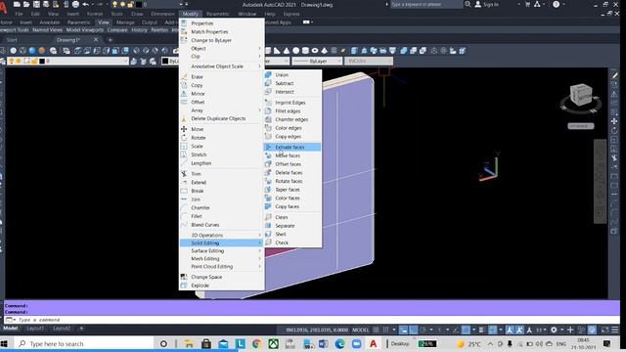The height and width of the screenshot is (352, 626).
Task: Expand the Mesh Editing submenu
Action: pos(222,258)
